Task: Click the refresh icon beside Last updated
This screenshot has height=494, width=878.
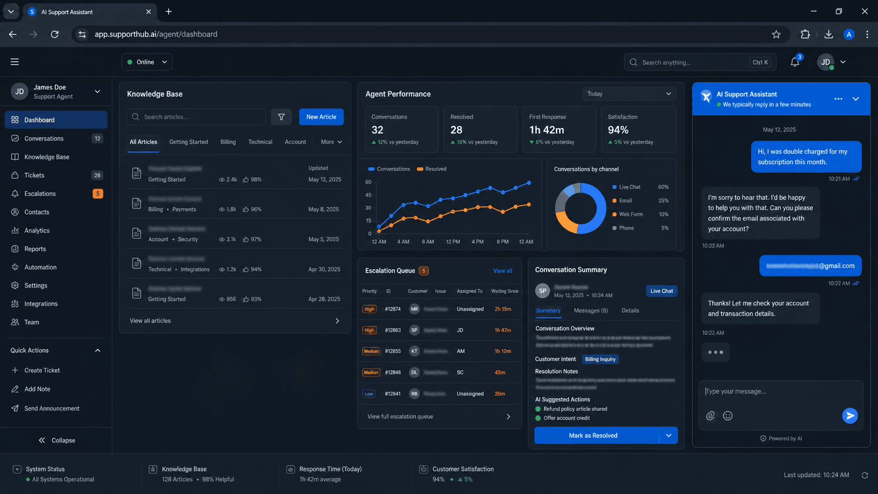Action: point(864,475)
